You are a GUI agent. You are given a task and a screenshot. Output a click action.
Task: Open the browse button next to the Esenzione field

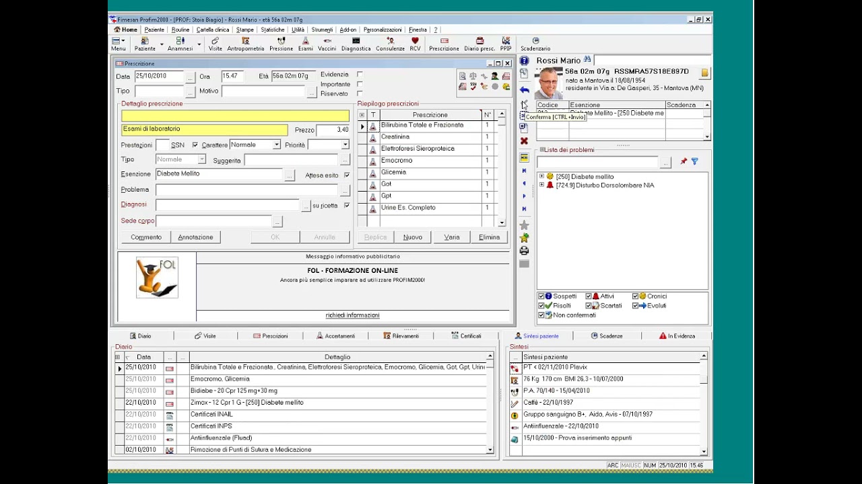coord(290,175)
